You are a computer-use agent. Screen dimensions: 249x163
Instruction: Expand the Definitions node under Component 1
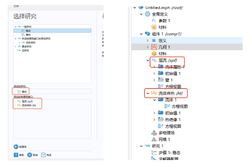coord(148,40)
